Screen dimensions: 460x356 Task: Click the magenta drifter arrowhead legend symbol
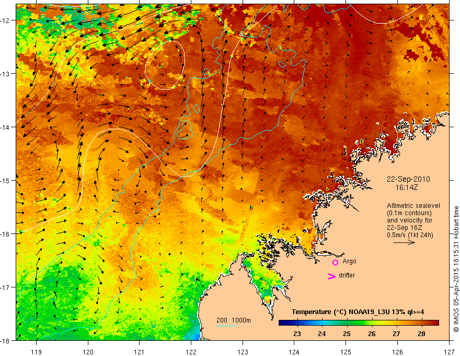pos(331,276)
